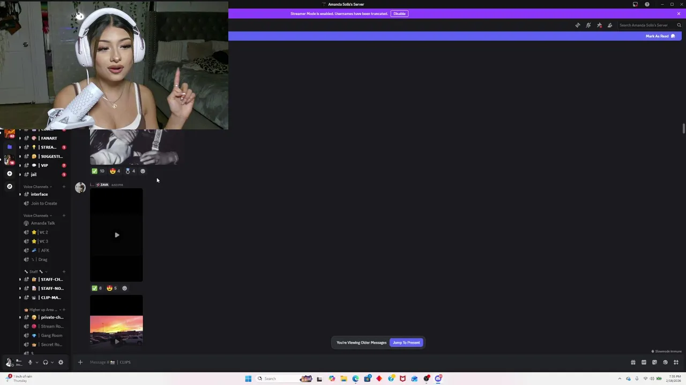Screen dimensions: 686x385
Task: Open the sticker picker
Action: pos(654,363)
